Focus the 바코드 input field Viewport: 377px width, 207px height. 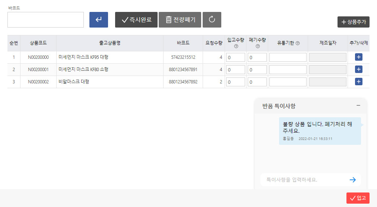(x=45, y=20)
